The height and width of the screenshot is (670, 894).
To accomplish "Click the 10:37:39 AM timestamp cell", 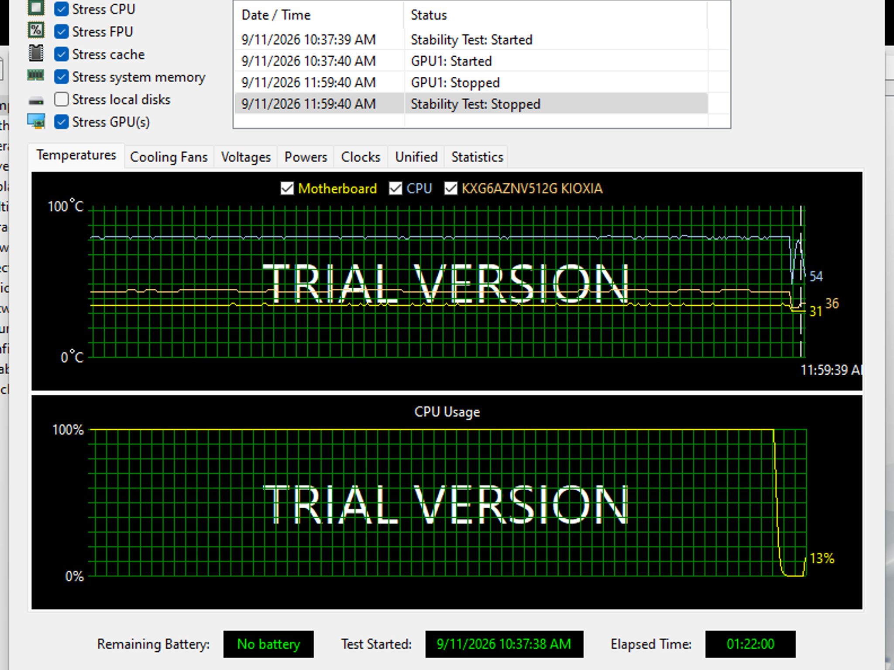I will pos(309,40).
